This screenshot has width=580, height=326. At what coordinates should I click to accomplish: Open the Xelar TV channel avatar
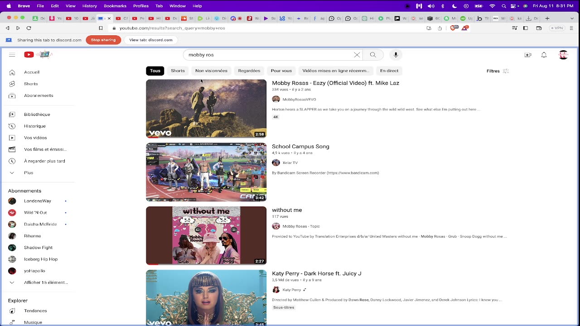tap(276, 163)
